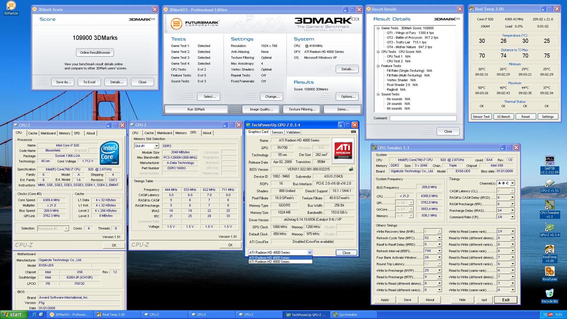567x319 pixels.
Task: Open Settings in Real Temp
Action: click(x=548, y=117)
